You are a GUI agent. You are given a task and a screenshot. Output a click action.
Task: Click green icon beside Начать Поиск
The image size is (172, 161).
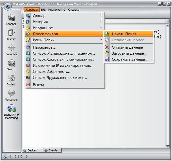pos(107,34)
